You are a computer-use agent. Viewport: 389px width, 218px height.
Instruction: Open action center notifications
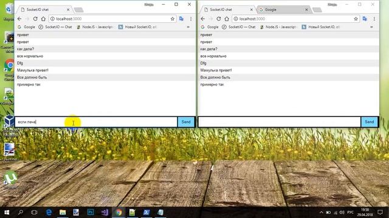coord(380,213)
